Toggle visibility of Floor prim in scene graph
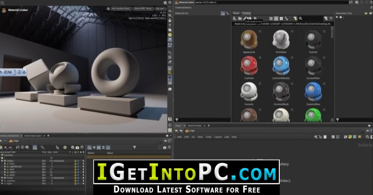The height and width of the screenshot is (195, 373). [x=76, y=164]
